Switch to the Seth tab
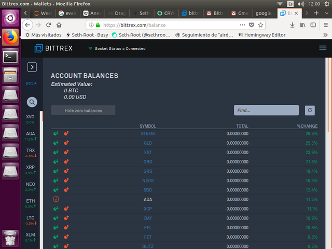Image resolution: width=332 pixels, height=249 pixels. pos(142,13)
